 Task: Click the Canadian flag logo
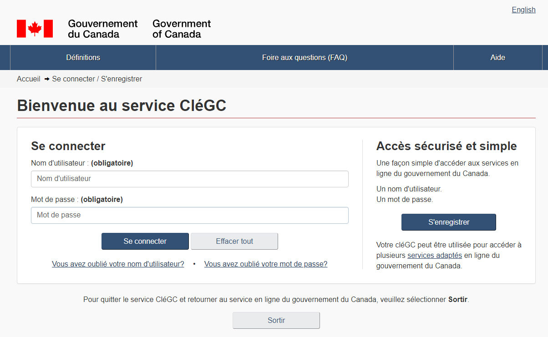(35, 29)
